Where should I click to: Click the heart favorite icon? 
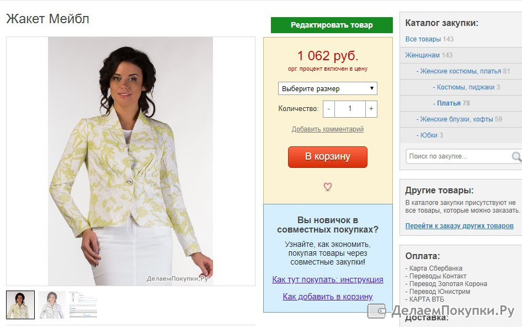tap(328, 187)
